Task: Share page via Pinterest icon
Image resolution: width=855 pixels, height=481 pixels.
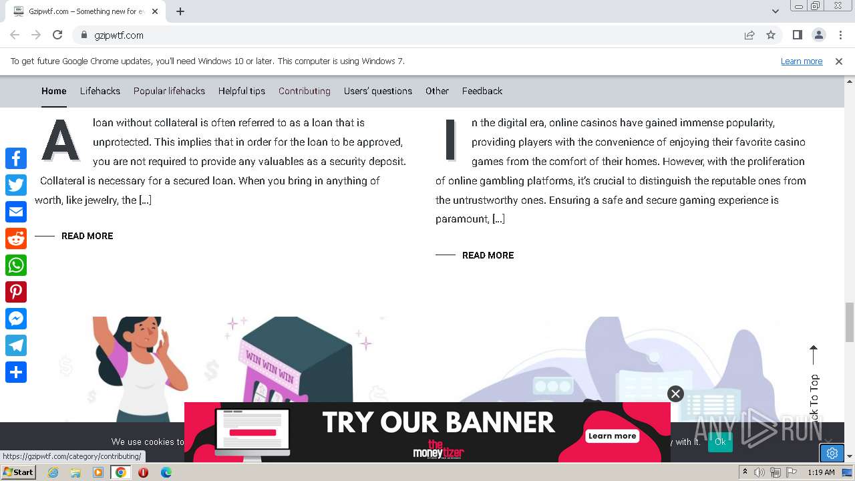Action: coord(16,292)
